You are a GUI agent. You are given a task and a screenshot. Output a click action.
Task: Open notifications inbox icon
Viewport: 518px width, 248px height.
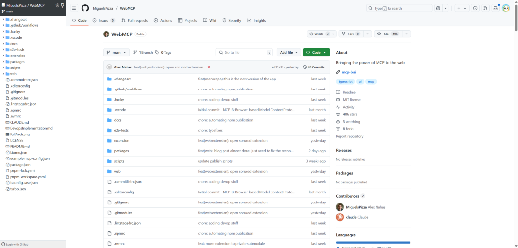click(x=495, y=8)
